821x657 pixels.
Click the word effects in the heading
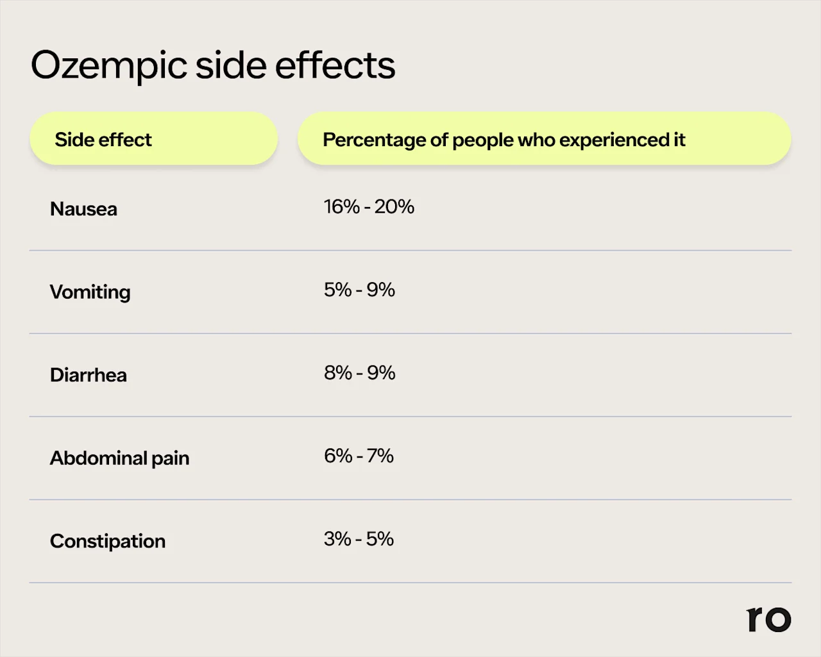click(335, 65)
